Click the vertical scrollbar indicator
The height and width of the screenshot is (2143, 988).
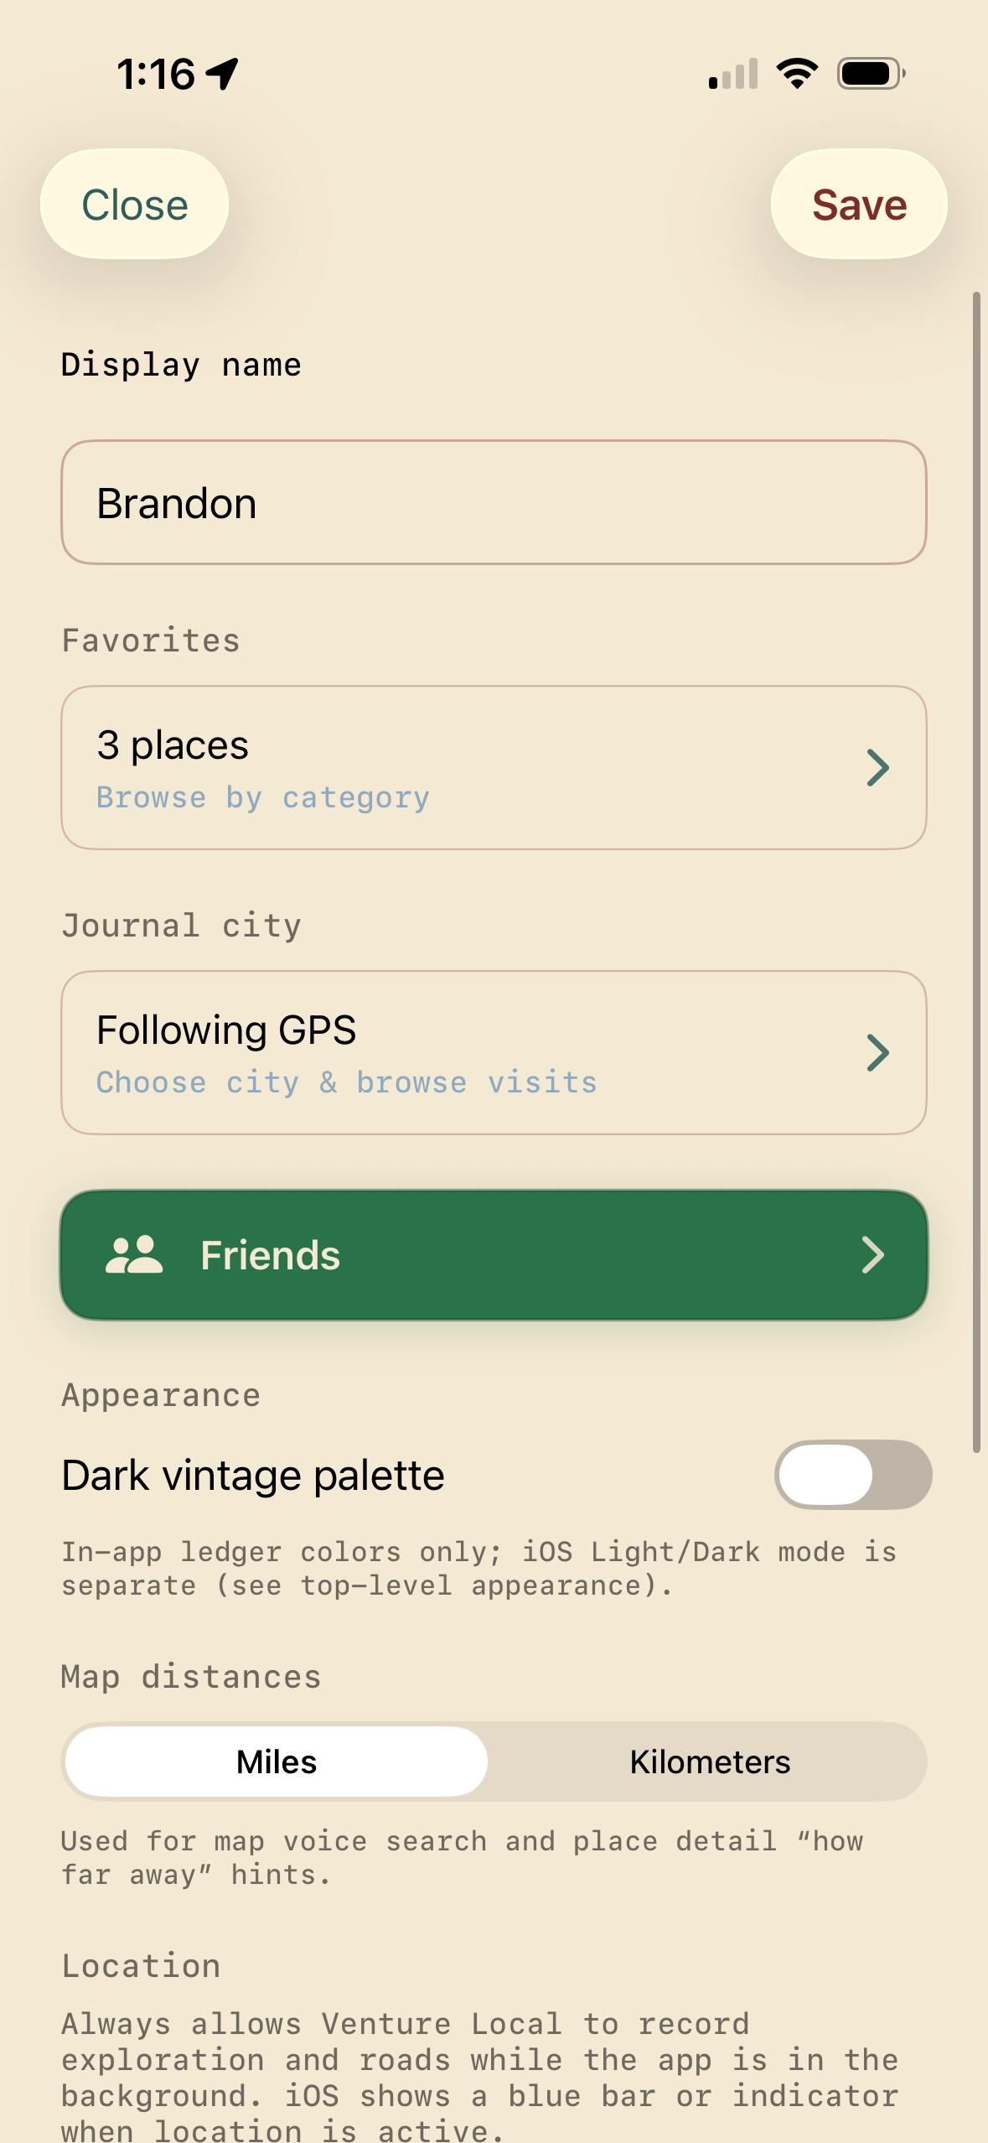point(976,872)
